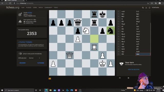The height and width of the screenshot is (92, 164).
Task: Click VIEW THE SOLUTION link
Action: click(134, 70)
